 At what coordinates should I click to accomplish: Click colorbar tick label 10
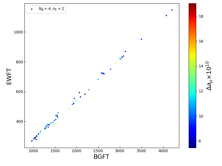tap(201, 116)
